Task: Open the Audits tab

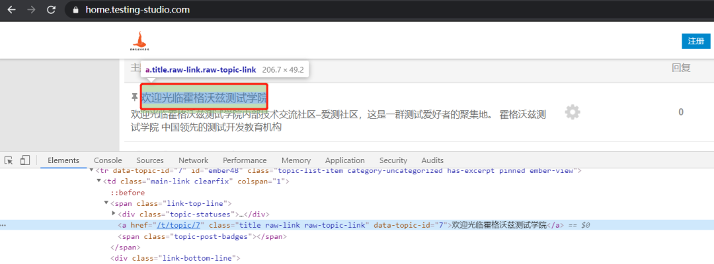Action: [x=432, y=160]
